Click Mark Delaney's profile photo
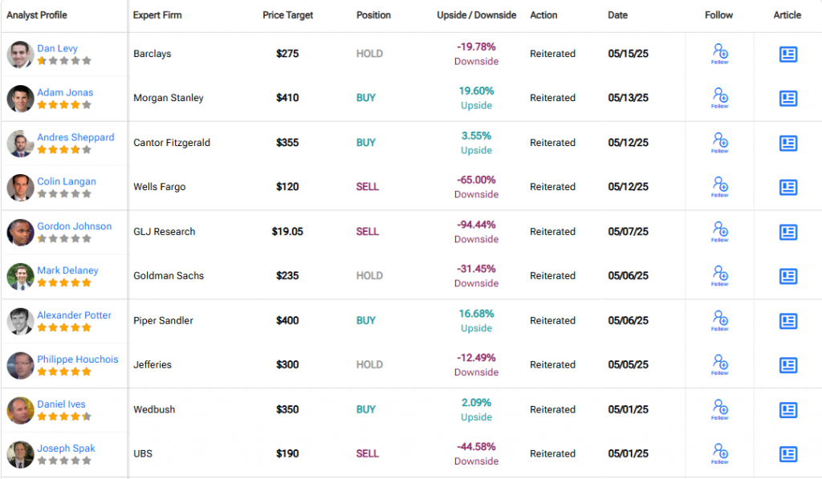822x479 pixels. tap(20, 276)
